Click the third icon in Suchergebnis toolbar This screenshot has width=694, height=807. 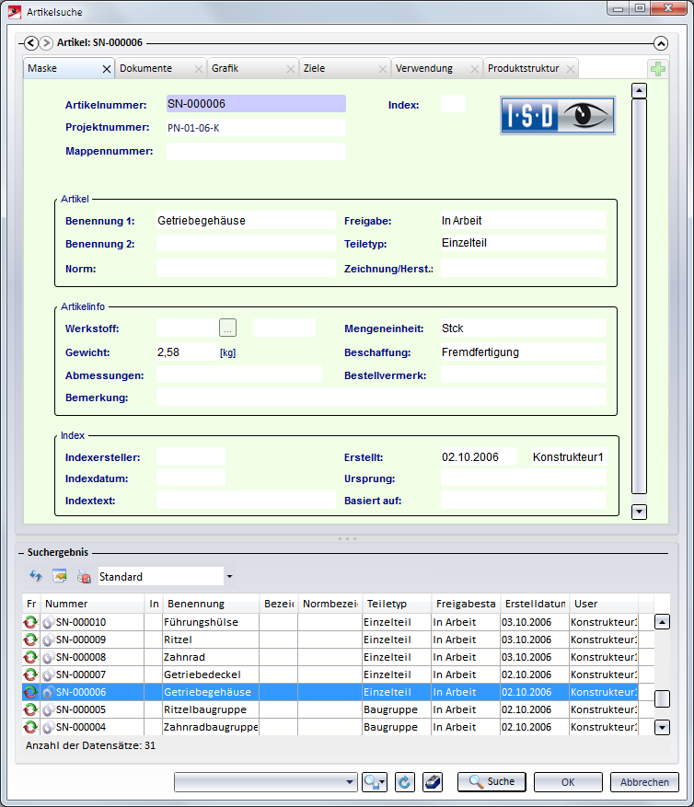coord(84,577)
